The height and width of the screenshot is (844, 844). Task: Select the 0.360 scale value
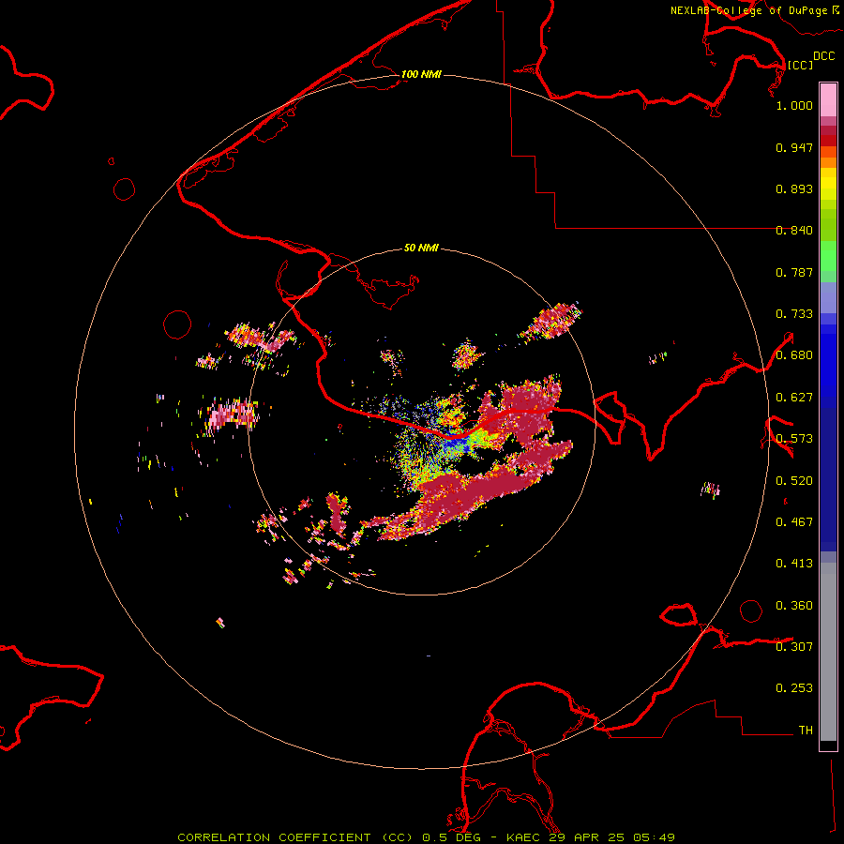point(794,606)
